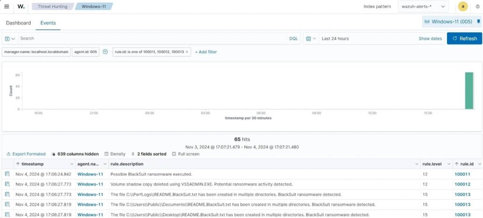Image resolution: width=483 pixels, height=218 pixels.
Task: Select the green histogram bar
Action: [469, 91]
